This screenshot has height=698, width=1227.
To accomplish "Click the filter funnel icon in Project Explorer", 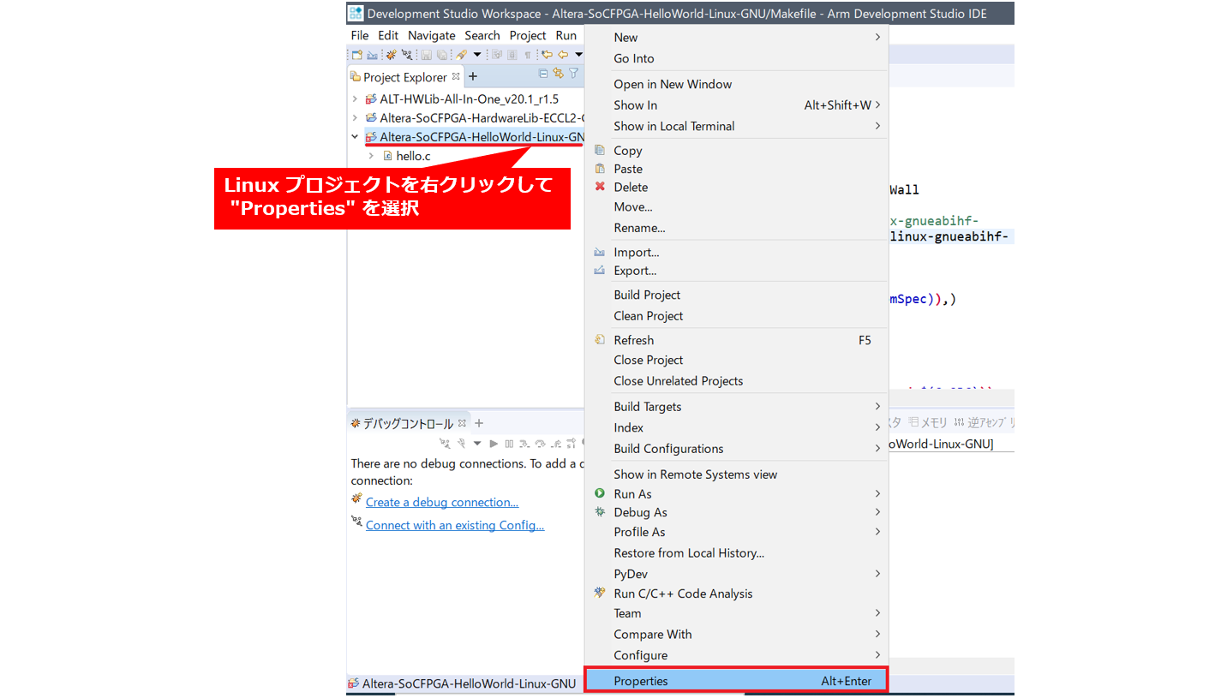I will click(573, 74).
